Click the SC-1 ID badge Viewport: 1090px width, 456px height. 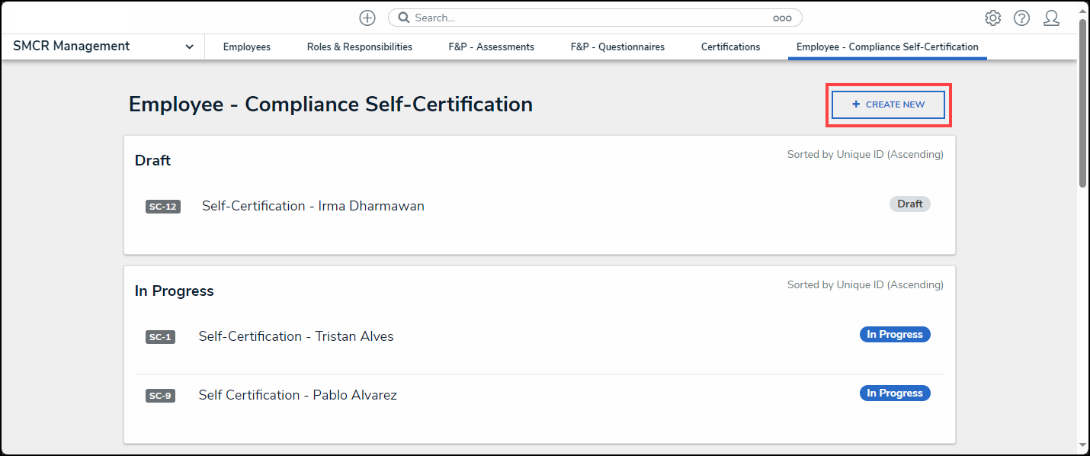160,337
